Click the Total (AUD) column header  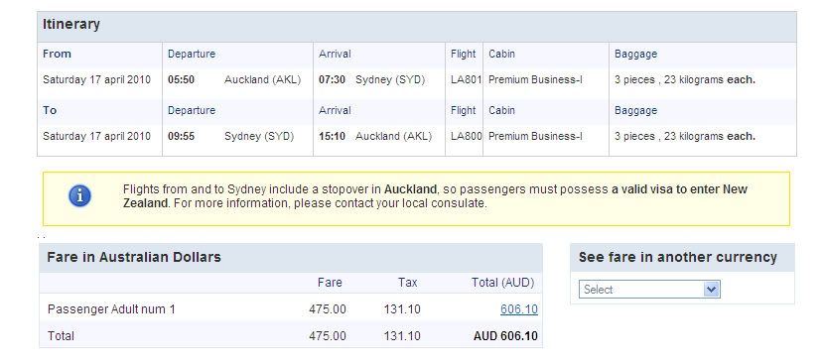tap(502, 283)
